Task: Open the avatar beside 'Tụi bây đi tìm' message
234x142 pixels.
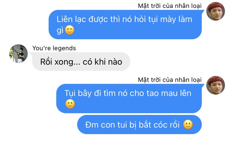Action: pyautogui.click(x=216, y=85)
